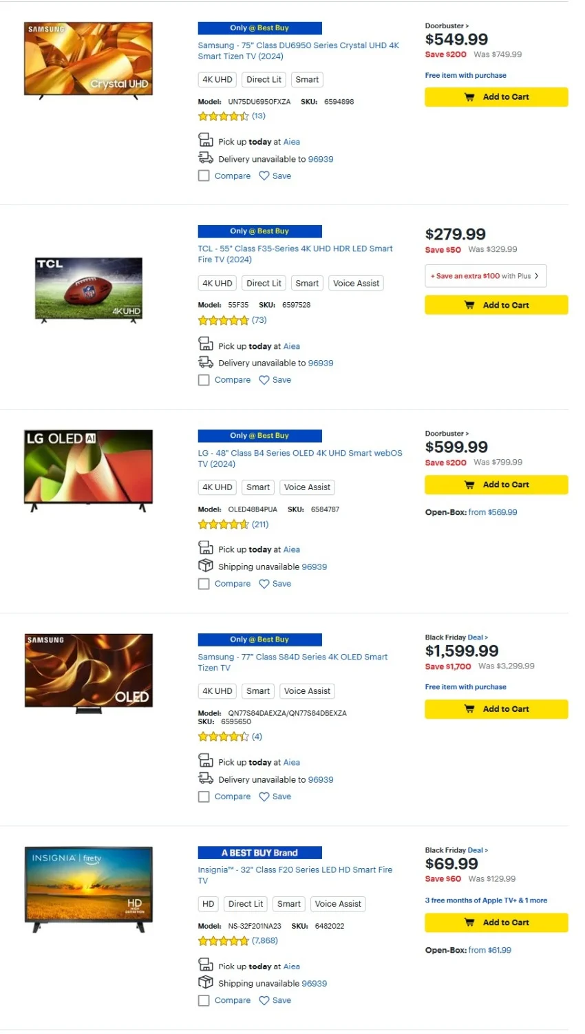Tick Compare checkbox for Insignia 32" Fire TV
Image resolution: width=585 pixels, height=1034 pixels.
tap(204, 1000)
